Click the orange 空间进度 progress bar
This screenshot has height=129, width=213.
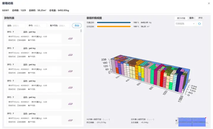[114, 27]
